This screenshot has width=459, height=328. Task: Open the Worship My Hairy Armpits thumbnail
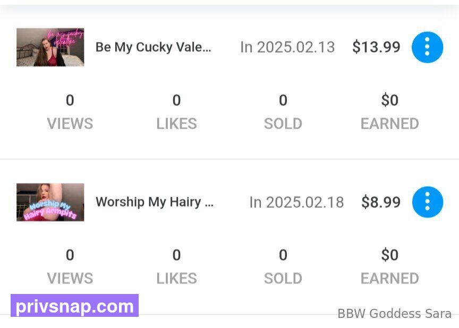[50, 202]
